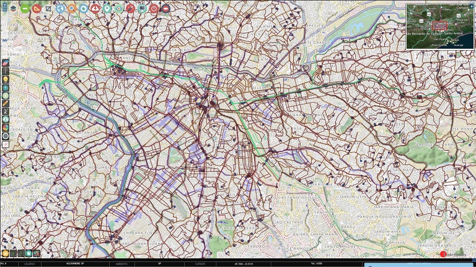The image size is (476, 267).
Task: Click the green minus circle button
Action: click(25, 9)
